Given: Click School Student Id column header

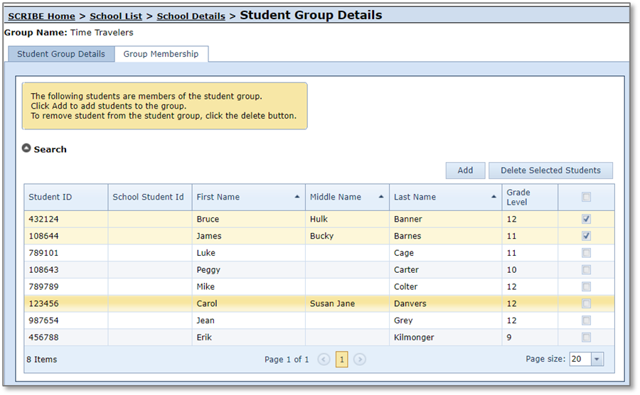Looking at the screenshot, I should [x=150, y=197].
